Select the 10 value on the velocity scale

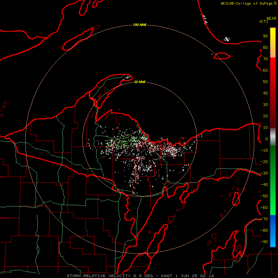pyautogui.click(x=265, y=128)
